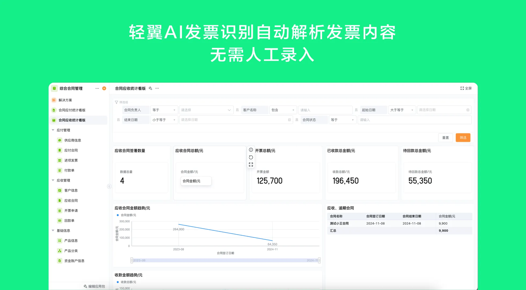Open the calendar icon in 结束日期 field
Viewport: 526px width, 290px height.
coord(289,120)
